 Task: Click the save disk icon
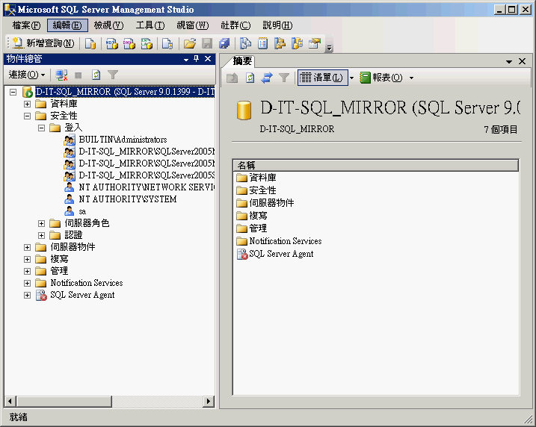click(207, 43)
